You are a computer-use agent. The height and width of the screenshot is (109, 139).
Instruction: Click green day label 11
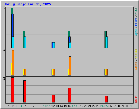49,106
